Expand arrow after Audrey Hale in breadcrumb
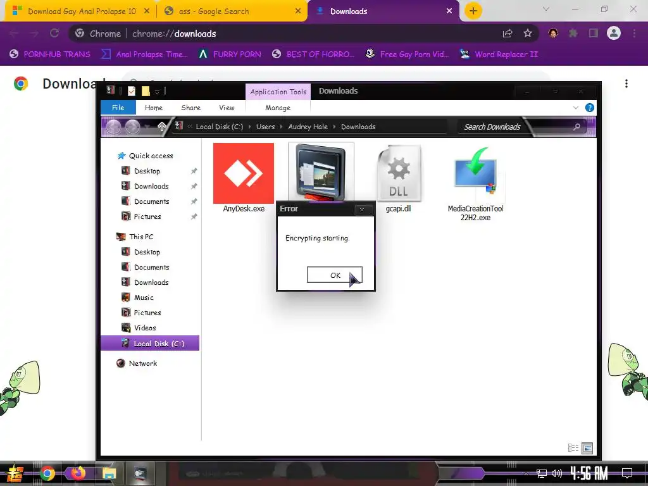The image size is (648, 486). pyautogui.click(x=334, y=127)
